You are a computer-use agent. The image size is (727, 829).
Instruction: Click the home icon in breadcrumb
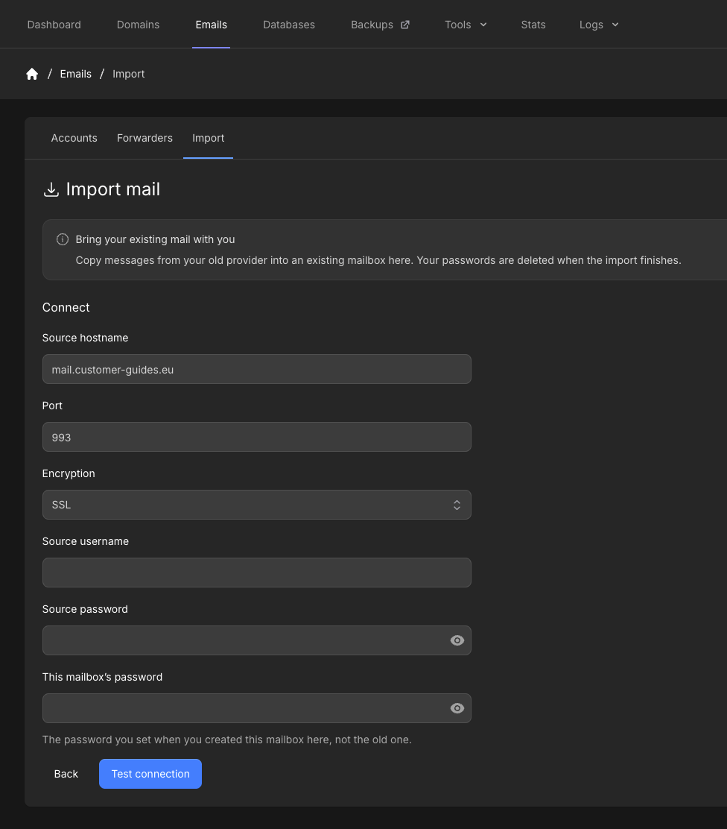(32, 74)
